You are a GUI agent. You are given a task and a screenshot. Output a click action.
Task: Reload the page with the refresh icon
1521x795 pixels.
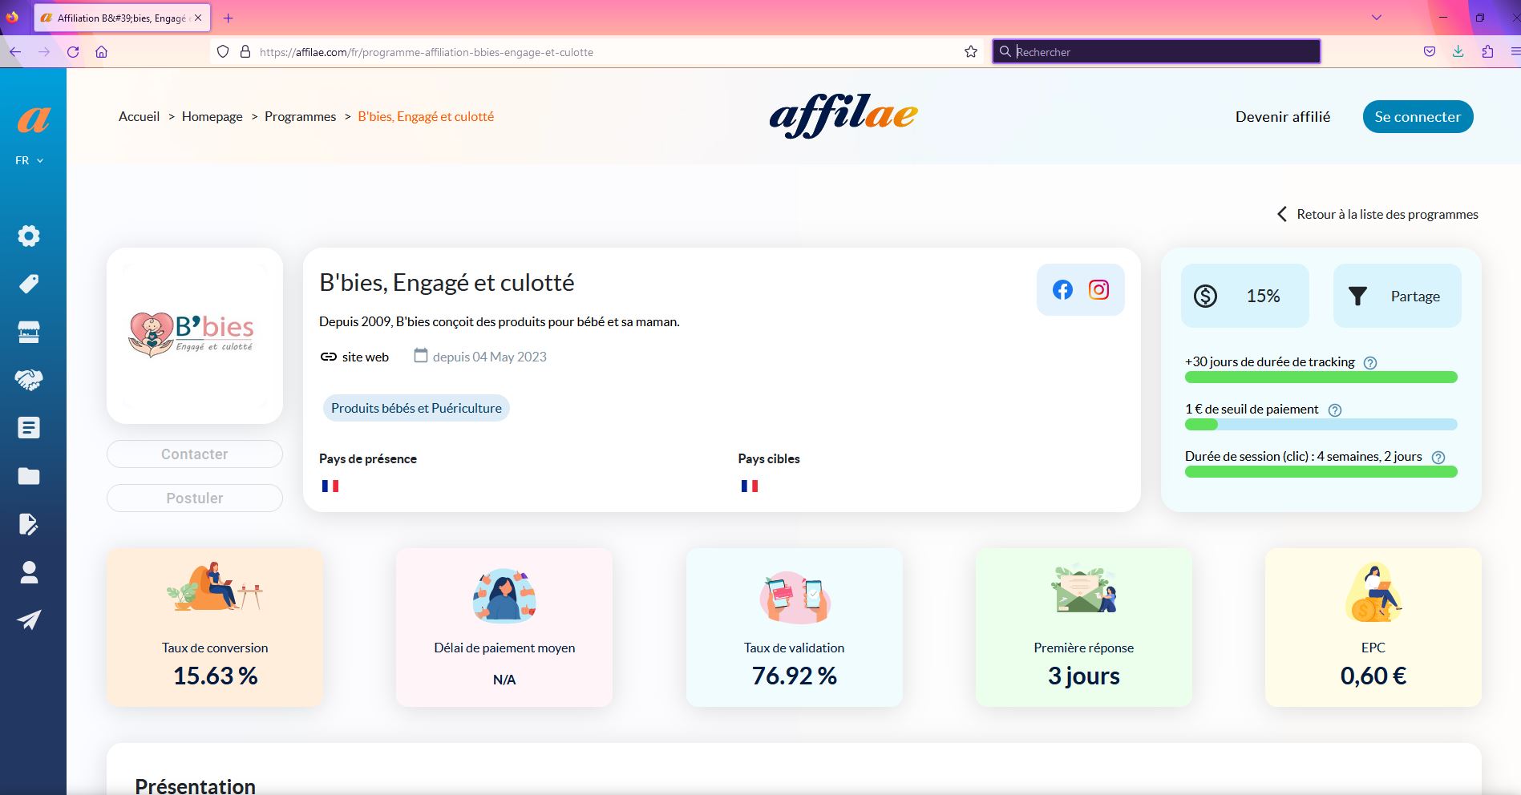[x=73, y=52]
